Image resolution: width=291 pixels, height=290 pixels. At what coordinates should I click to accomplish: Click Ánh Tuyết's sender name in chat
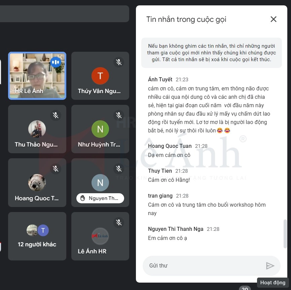click(x=160, y=79)
